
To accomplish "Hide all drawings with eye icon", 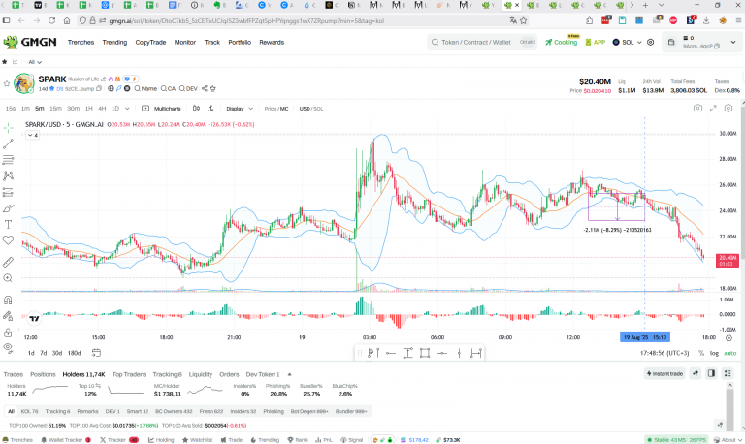I will (x=8, y=348).
